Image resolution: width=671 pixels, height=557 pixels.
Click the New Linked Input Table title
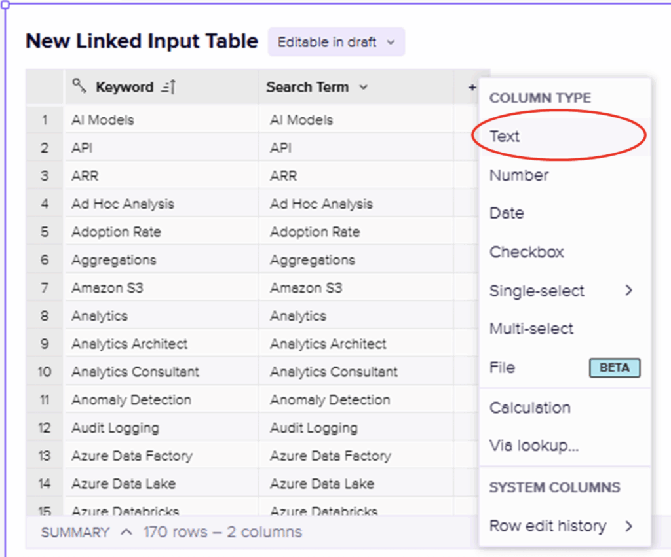pyautogui.click(x=142, y=41)
